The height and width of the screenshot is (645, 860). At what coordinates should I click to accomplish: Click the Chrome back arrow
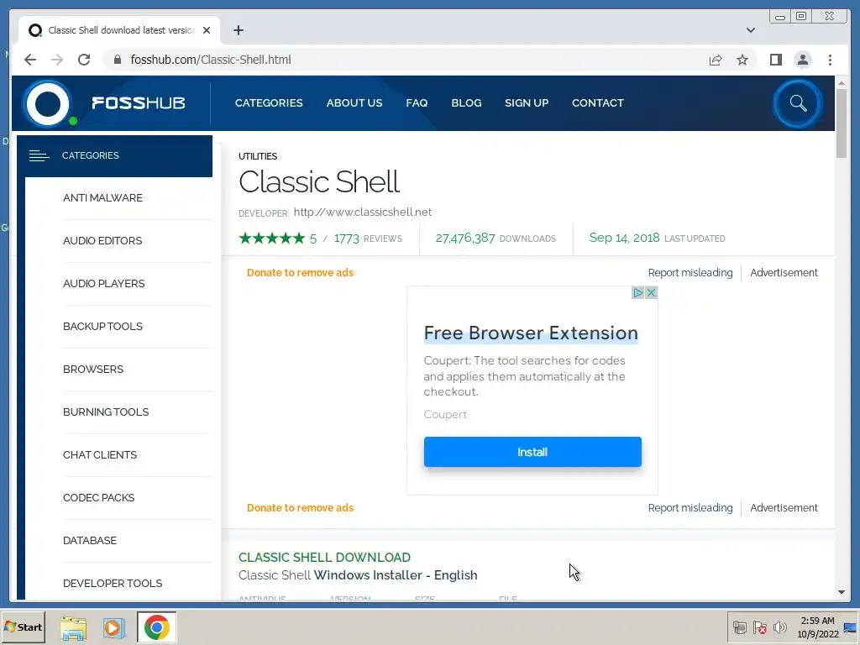coord(30,60)
